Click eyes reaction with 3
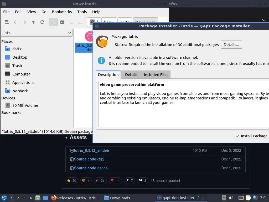 143,180
